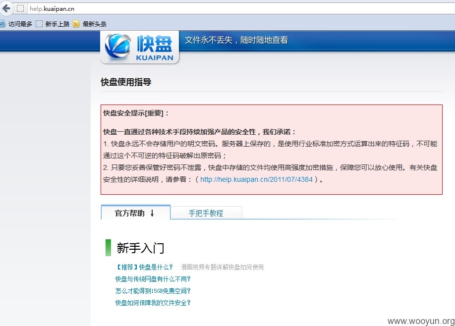Screen dimensions: 455x326
Task: Click the 新手入门 section heading
Action: click(140, 248)
